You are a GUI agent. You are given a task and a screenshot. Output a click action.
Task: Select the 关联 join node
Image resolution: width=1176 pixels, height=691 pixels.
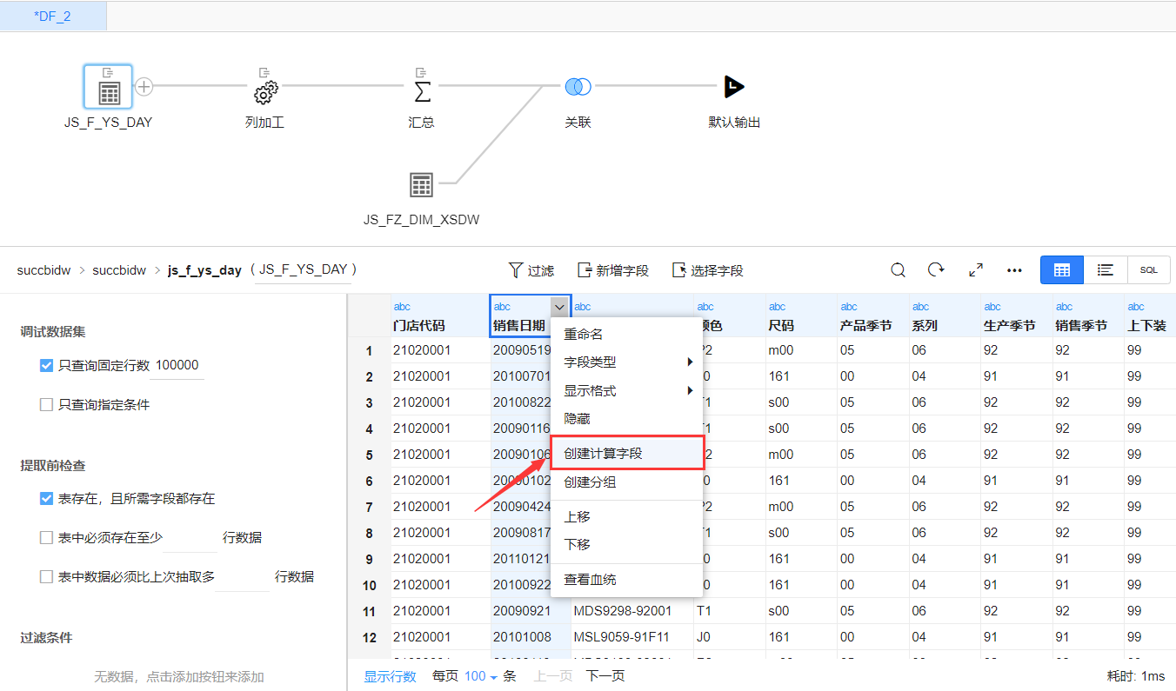578,87
